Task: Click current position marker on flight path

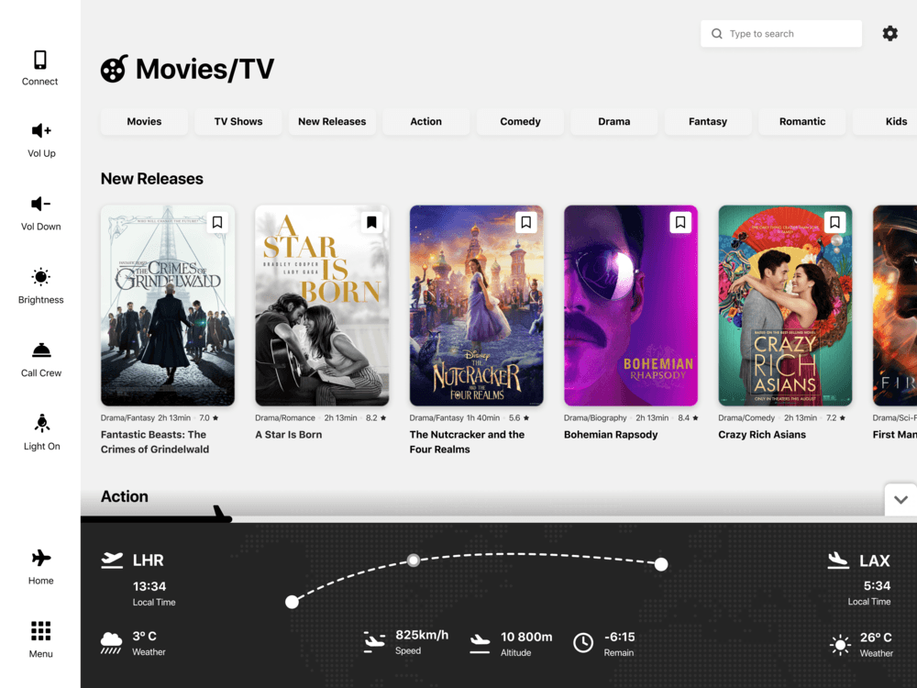Action: [414, 560]
